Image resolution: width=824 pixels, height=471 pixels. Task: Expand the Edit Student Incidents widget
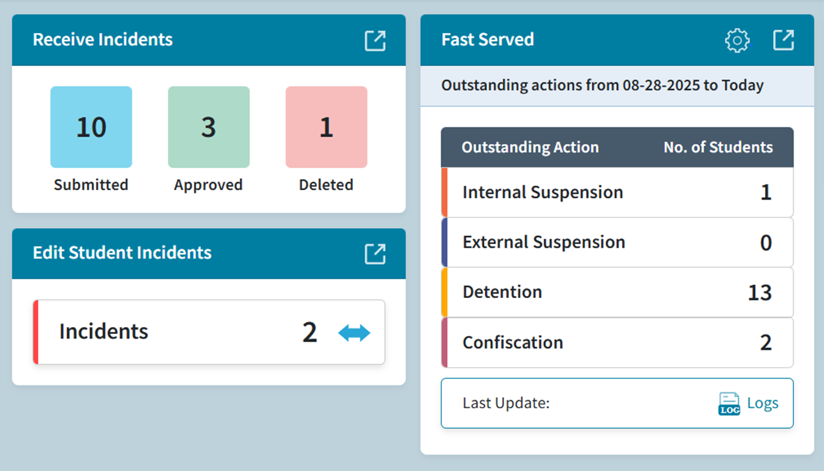(375, 254)
